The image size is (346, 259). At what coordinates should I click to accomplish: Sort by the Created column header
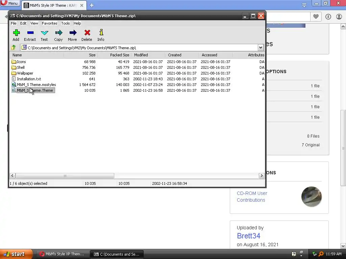[182, 55]
